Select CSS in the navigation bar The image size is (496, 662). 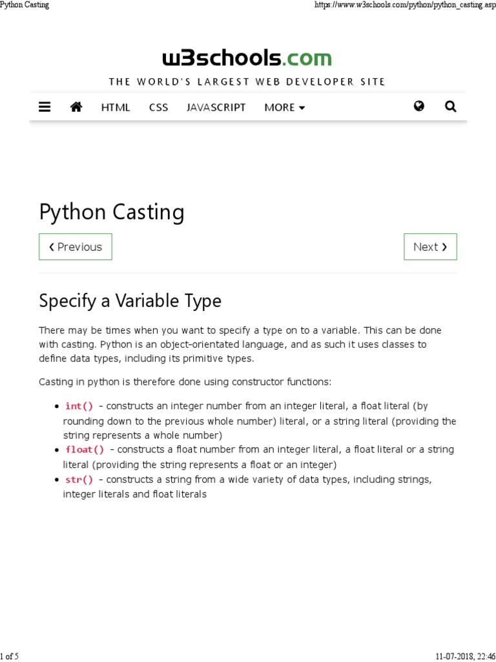click(158, 107)
